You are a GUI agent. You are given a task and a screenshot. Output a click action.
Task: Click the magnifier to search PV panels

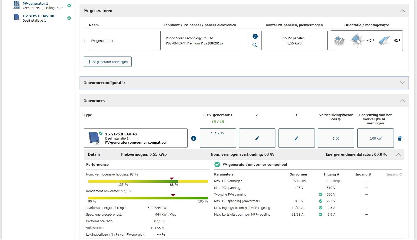255,45
